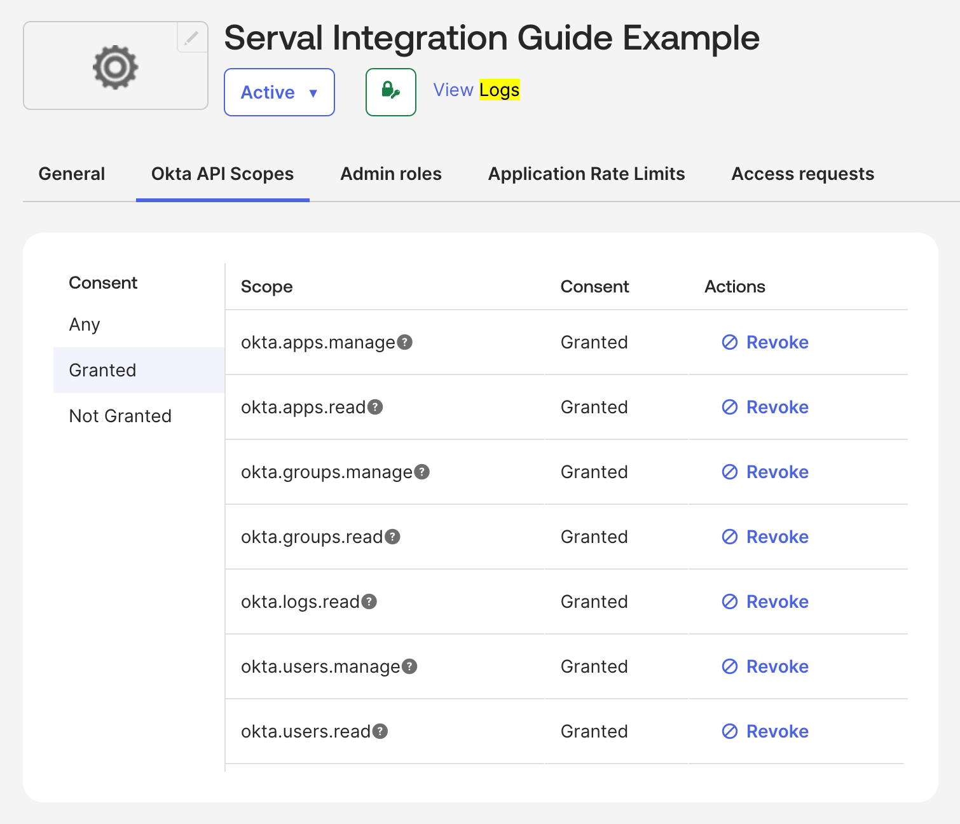
Task: Open the View Logs link
Action: coord(476,90)
